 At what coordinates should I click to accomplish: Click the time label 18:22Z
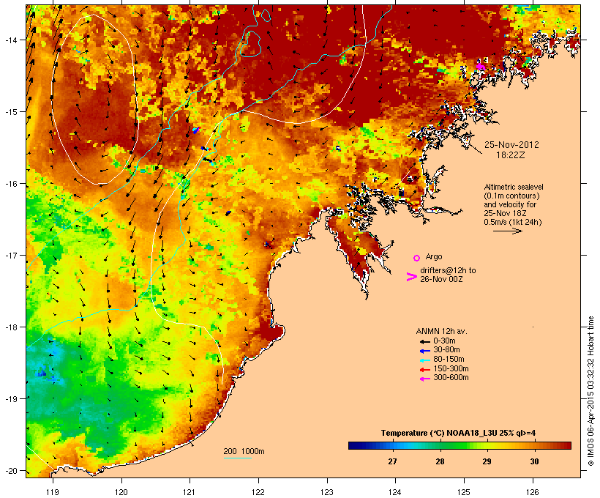tap(511, 155)
